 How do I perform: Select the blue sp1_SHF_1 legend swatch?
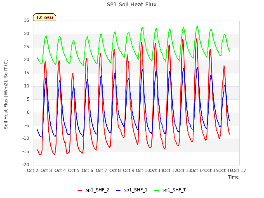click(118, 191)
